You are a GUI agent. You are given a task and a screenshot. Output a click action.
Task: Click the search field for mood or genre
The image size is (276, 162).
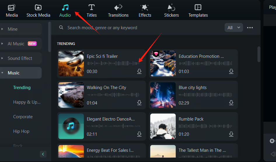coord(102,28)
